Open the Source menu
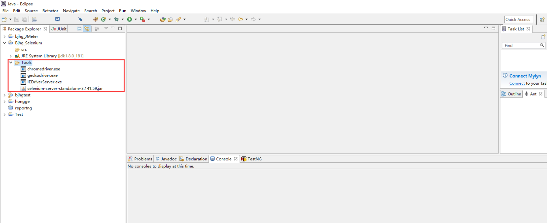 (31, 11)
